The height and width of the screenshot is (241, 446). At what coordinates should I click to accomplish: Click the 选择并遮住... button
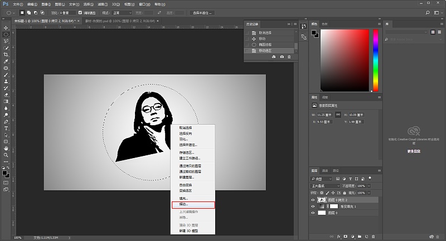tap(202, 13)
